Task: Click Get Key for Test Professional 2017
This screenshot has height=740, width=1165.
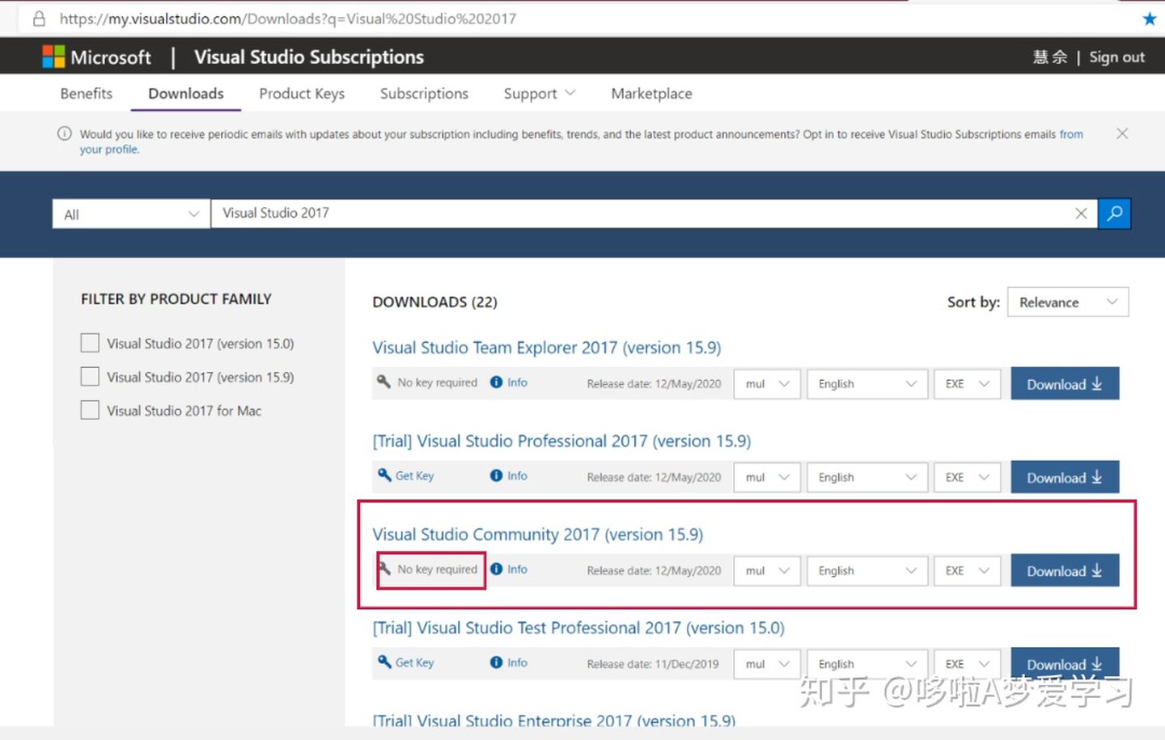Action: pos(414,662)
